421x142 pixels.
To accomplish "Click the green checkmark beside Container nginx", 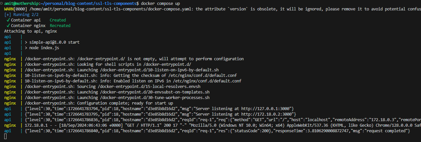I will (x=8, y=25).
